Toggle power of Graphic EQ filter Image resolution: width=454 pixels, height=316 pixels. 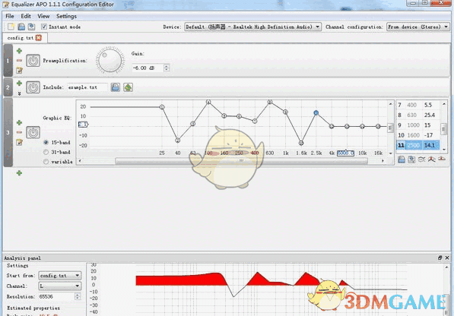[33, 133]
